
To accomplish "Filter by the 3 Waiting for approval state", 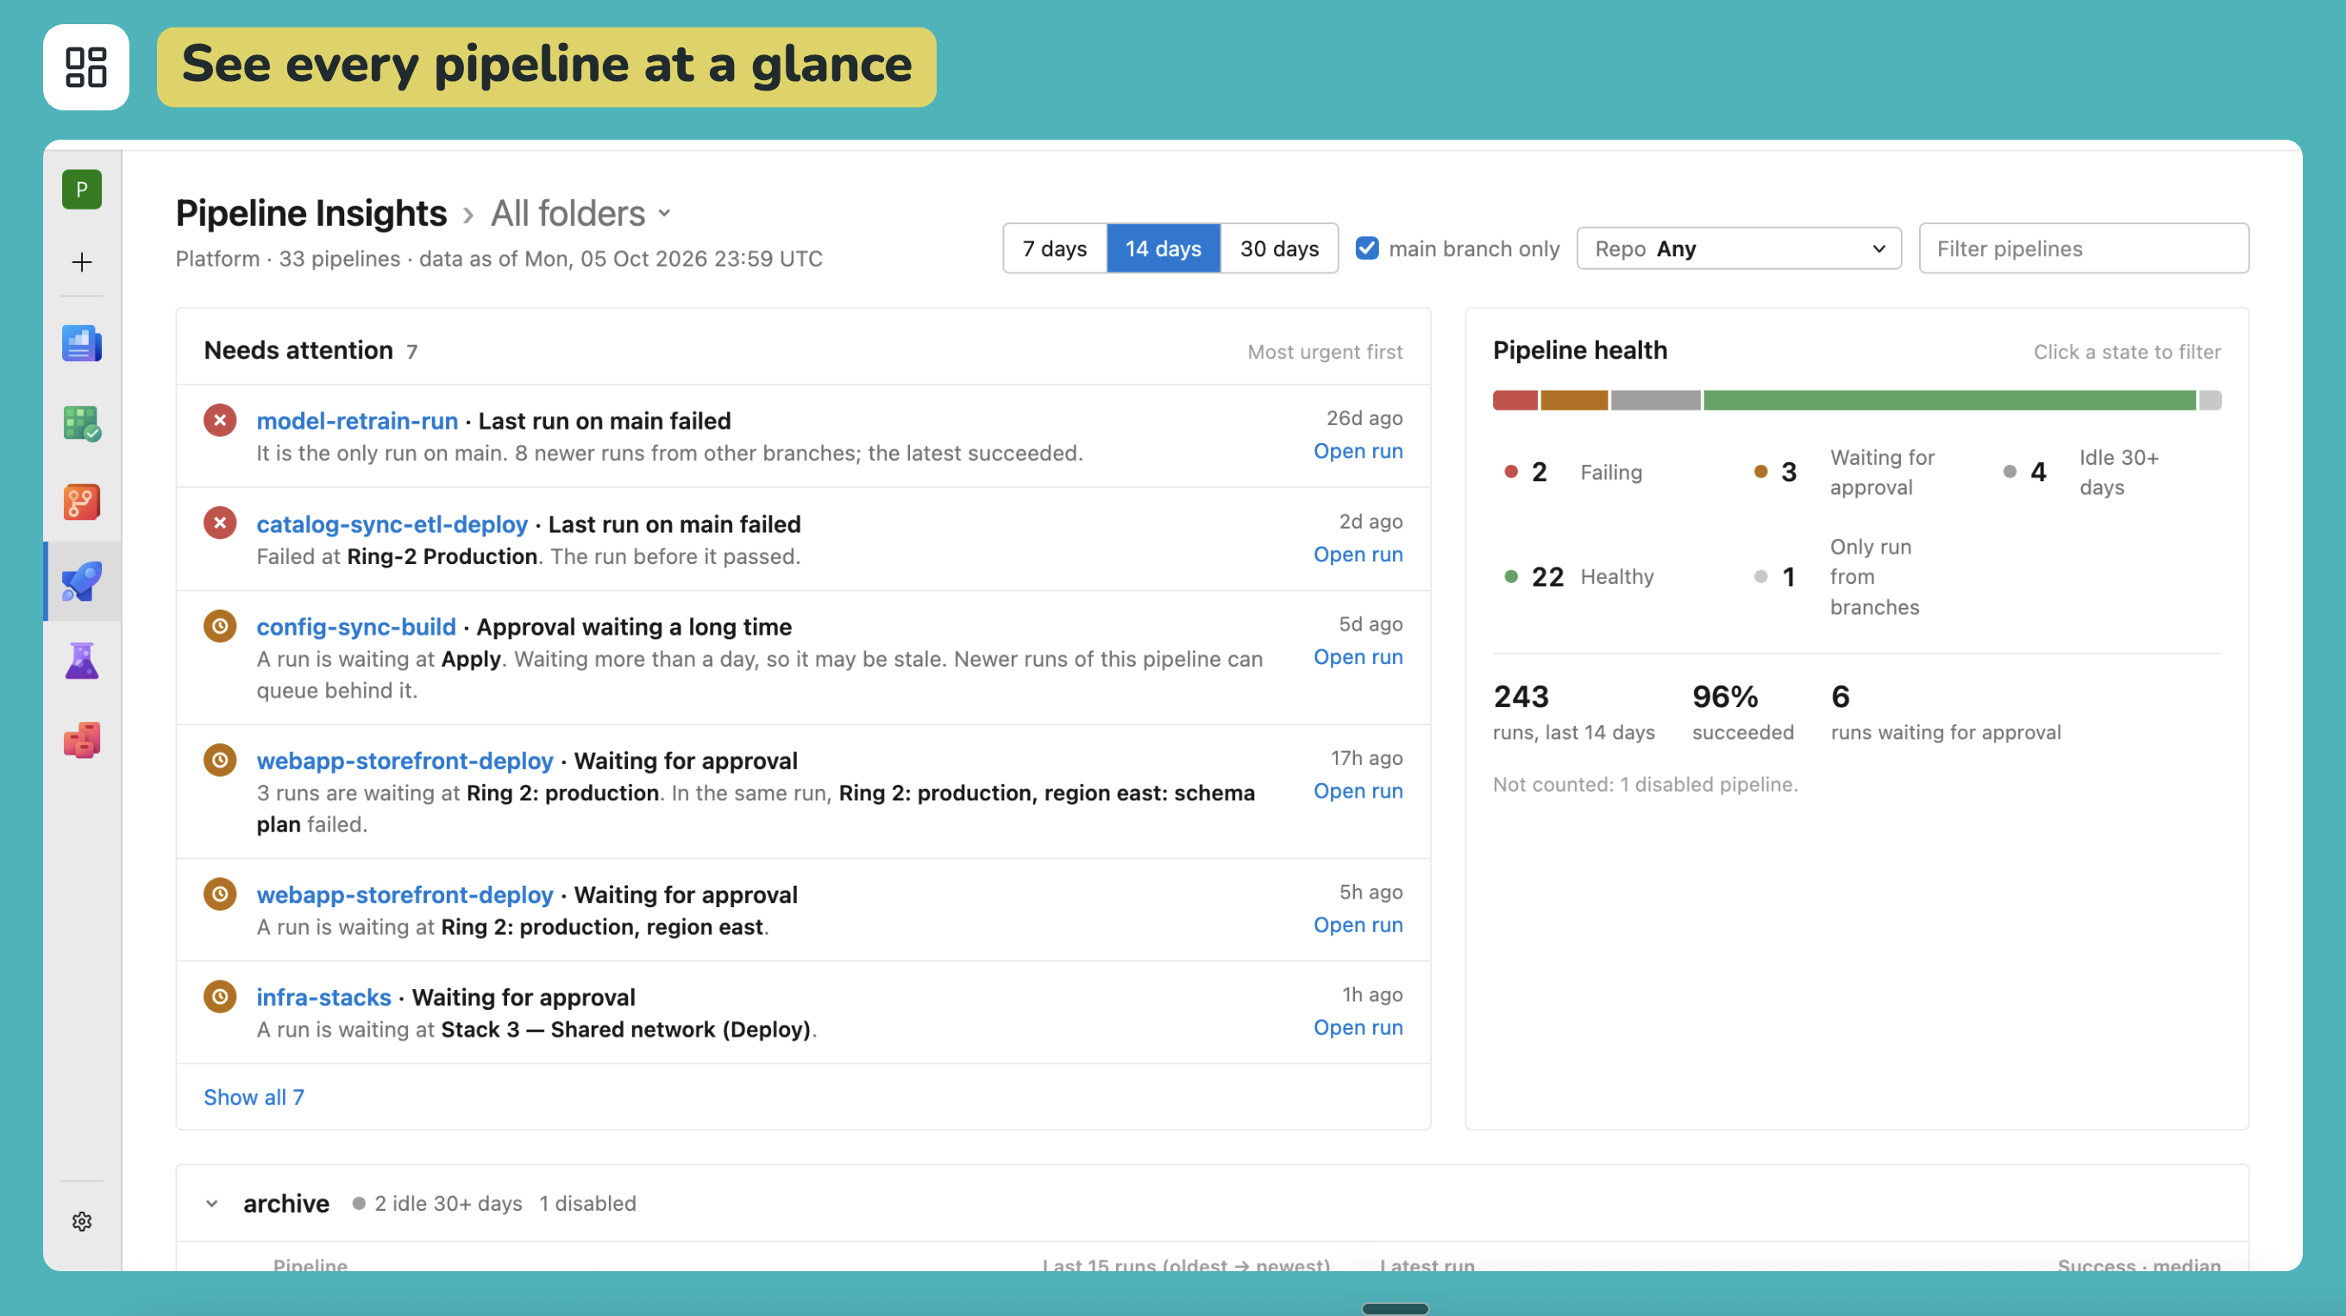I will tap(1844, 472).
